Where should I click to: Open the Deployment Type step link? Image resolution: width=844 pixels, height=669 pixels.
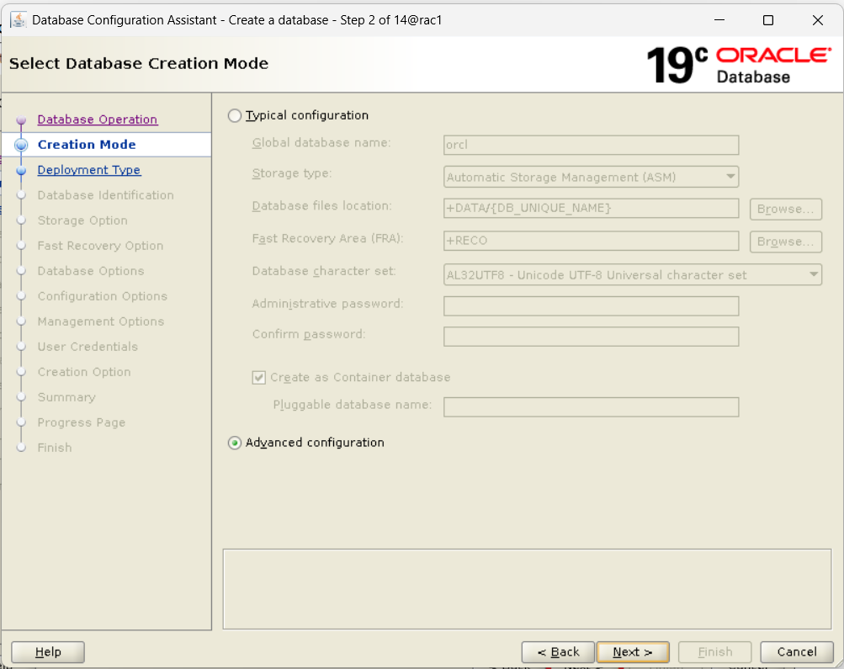click(x=89, y=170)
